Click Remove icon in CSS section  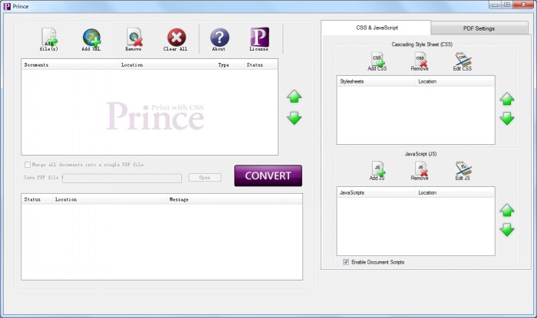tap(420, 61)
